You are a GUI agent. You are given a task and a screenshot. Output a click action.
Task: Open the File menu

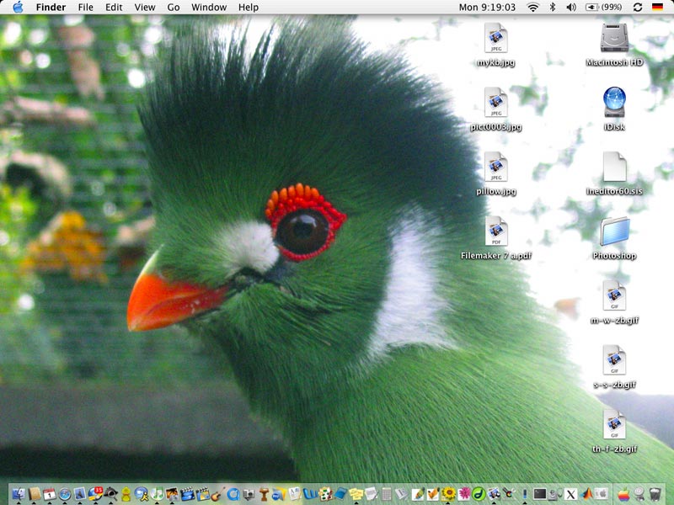tap(85, 8)
